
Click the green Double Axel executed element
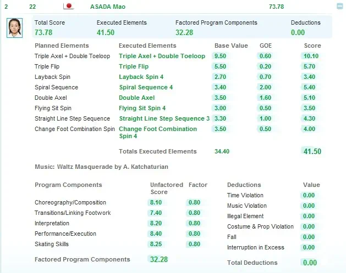(136, 98)
